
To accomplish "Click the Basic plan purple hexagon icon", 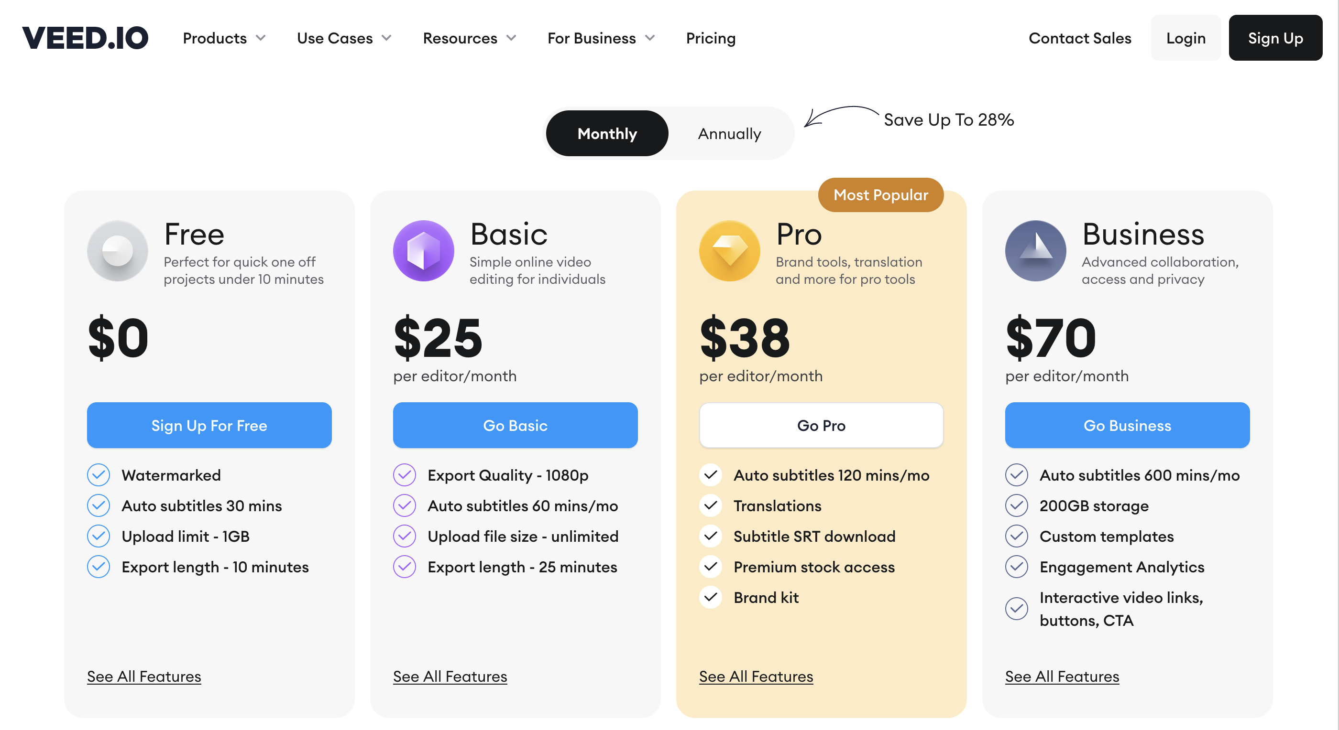I will click(x=424, y=251).
